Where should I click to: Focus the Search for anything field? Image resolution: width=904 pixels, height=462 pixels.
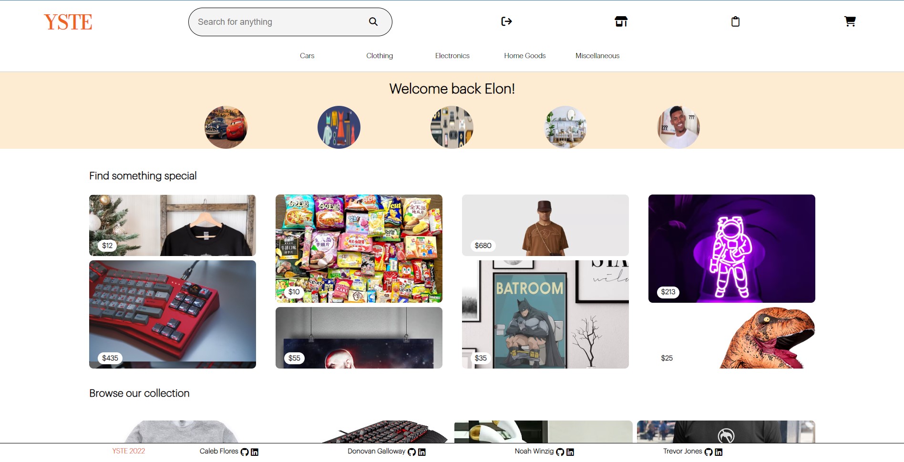click(x=280, y=22)
